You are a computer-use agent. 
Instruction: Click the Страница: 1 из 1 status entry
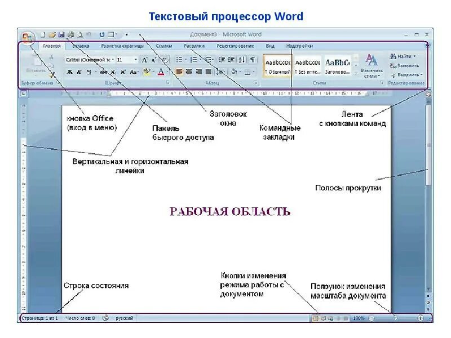(x=39, y=318)
